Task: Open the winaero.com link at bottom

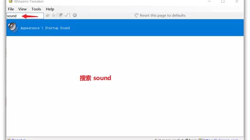Action: pyautogui.click(x=221, y=139)
